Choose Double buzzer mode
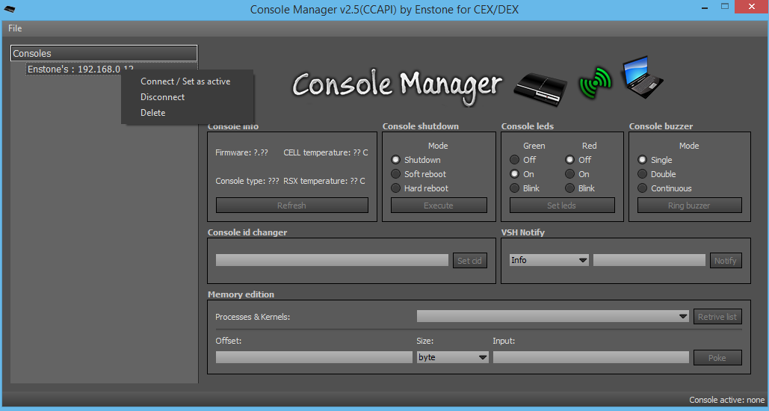 (x=643, y=174)
